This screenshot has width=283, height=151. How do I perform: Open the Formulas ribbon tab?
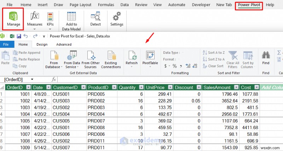pos(106,5)
